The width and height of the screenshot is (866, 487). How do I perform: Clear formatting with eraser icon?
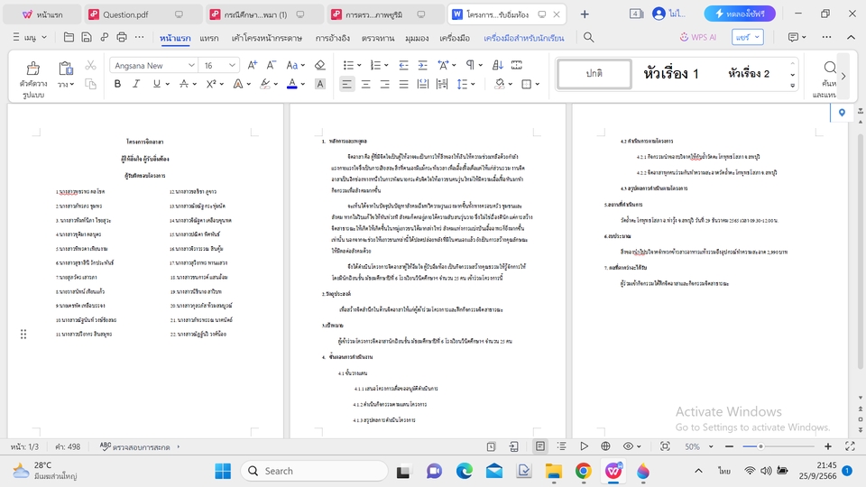pyautogui.click(x=319, y=65)
